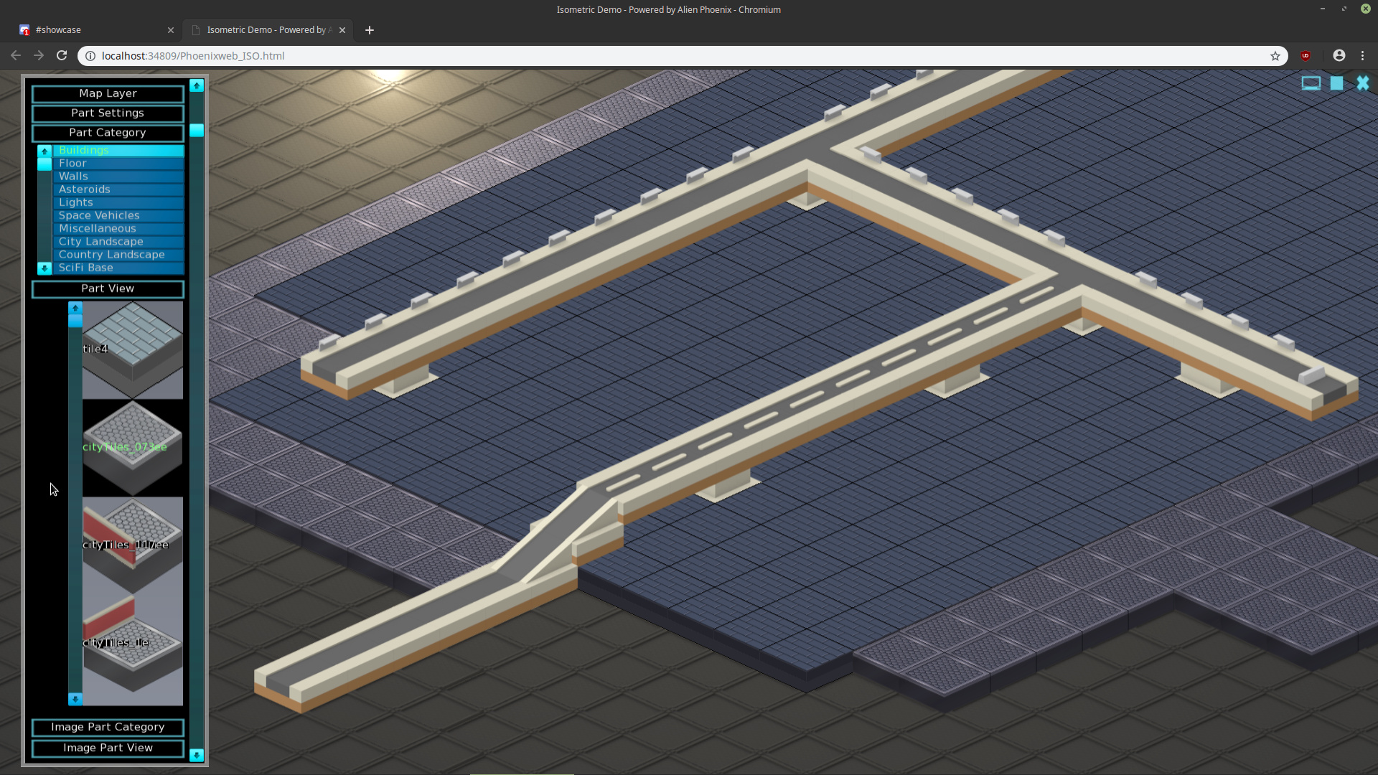Reload the Isometric Demo page

click(62, 55)
